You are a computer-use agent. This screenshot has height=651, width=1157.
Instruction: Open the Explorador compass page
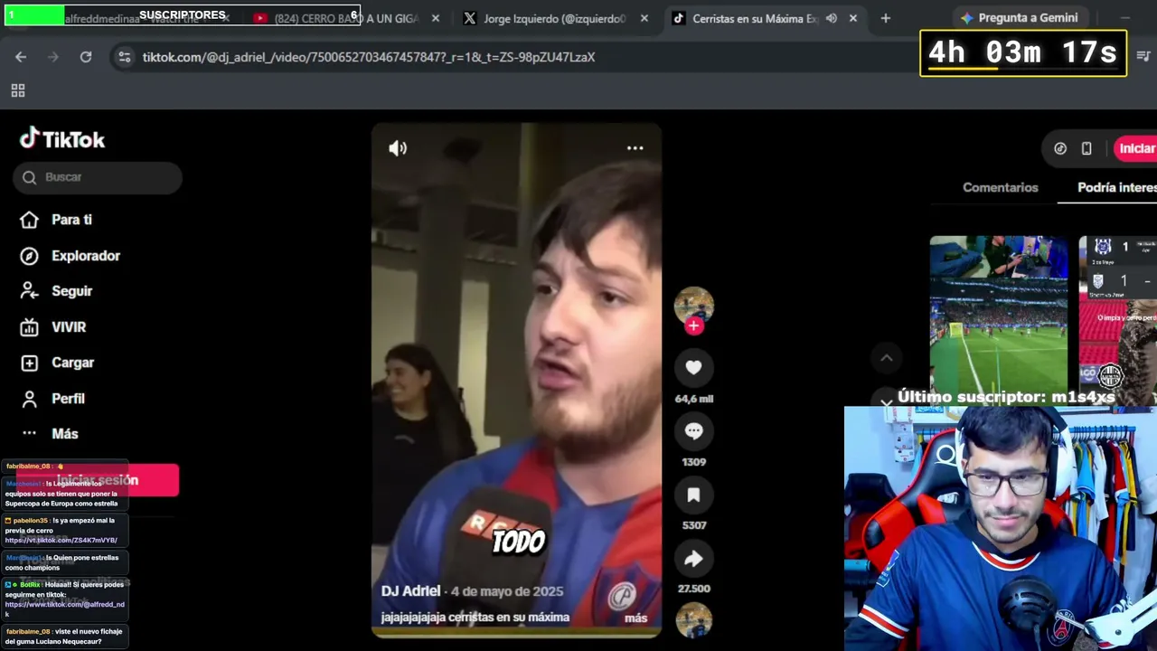71,256
